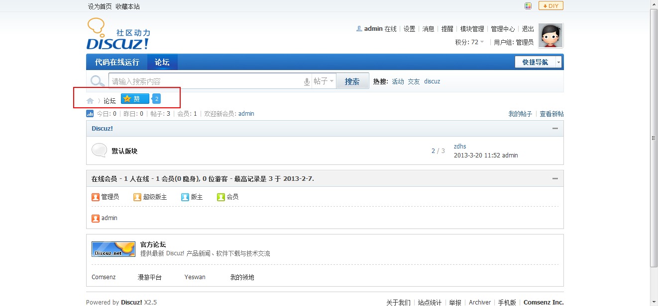Open the 官方论坛 link
This screenshot has width=658, height=306.
tap(153, 244)
